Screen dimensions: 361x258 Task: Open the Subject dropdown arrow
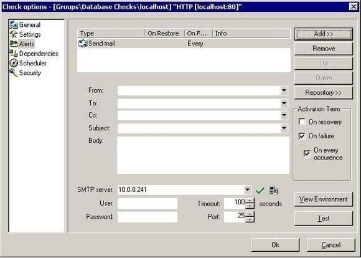tap(284, 128)
